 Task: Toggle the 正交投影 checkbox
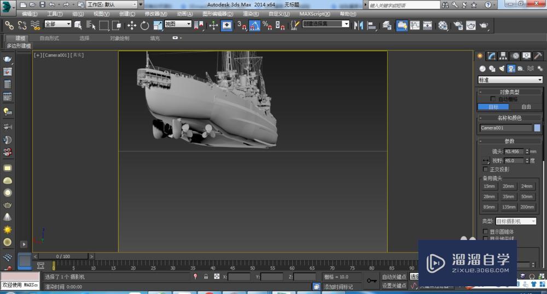tap(486, 170)
